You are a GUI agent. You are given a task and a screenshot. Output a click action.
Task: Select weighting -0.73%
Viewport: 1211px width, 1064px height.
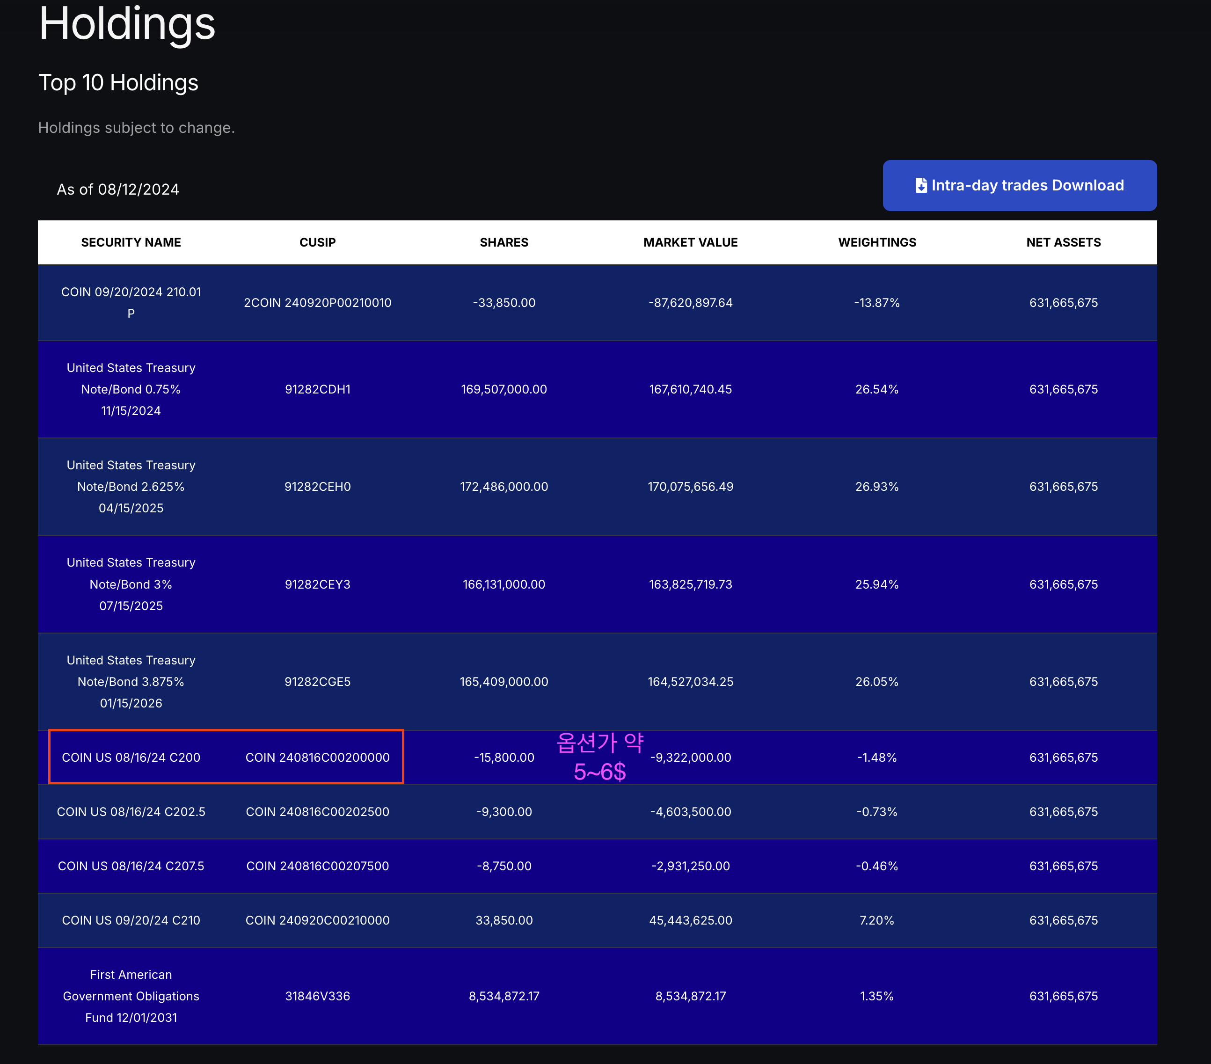(x=877, y=812)
